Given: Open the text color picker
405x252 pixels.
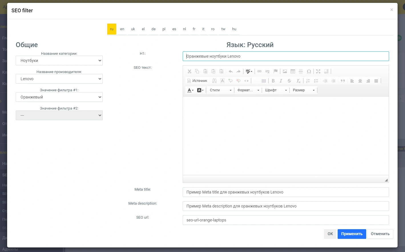Looking at the screenshot, I should click(190, 90).
